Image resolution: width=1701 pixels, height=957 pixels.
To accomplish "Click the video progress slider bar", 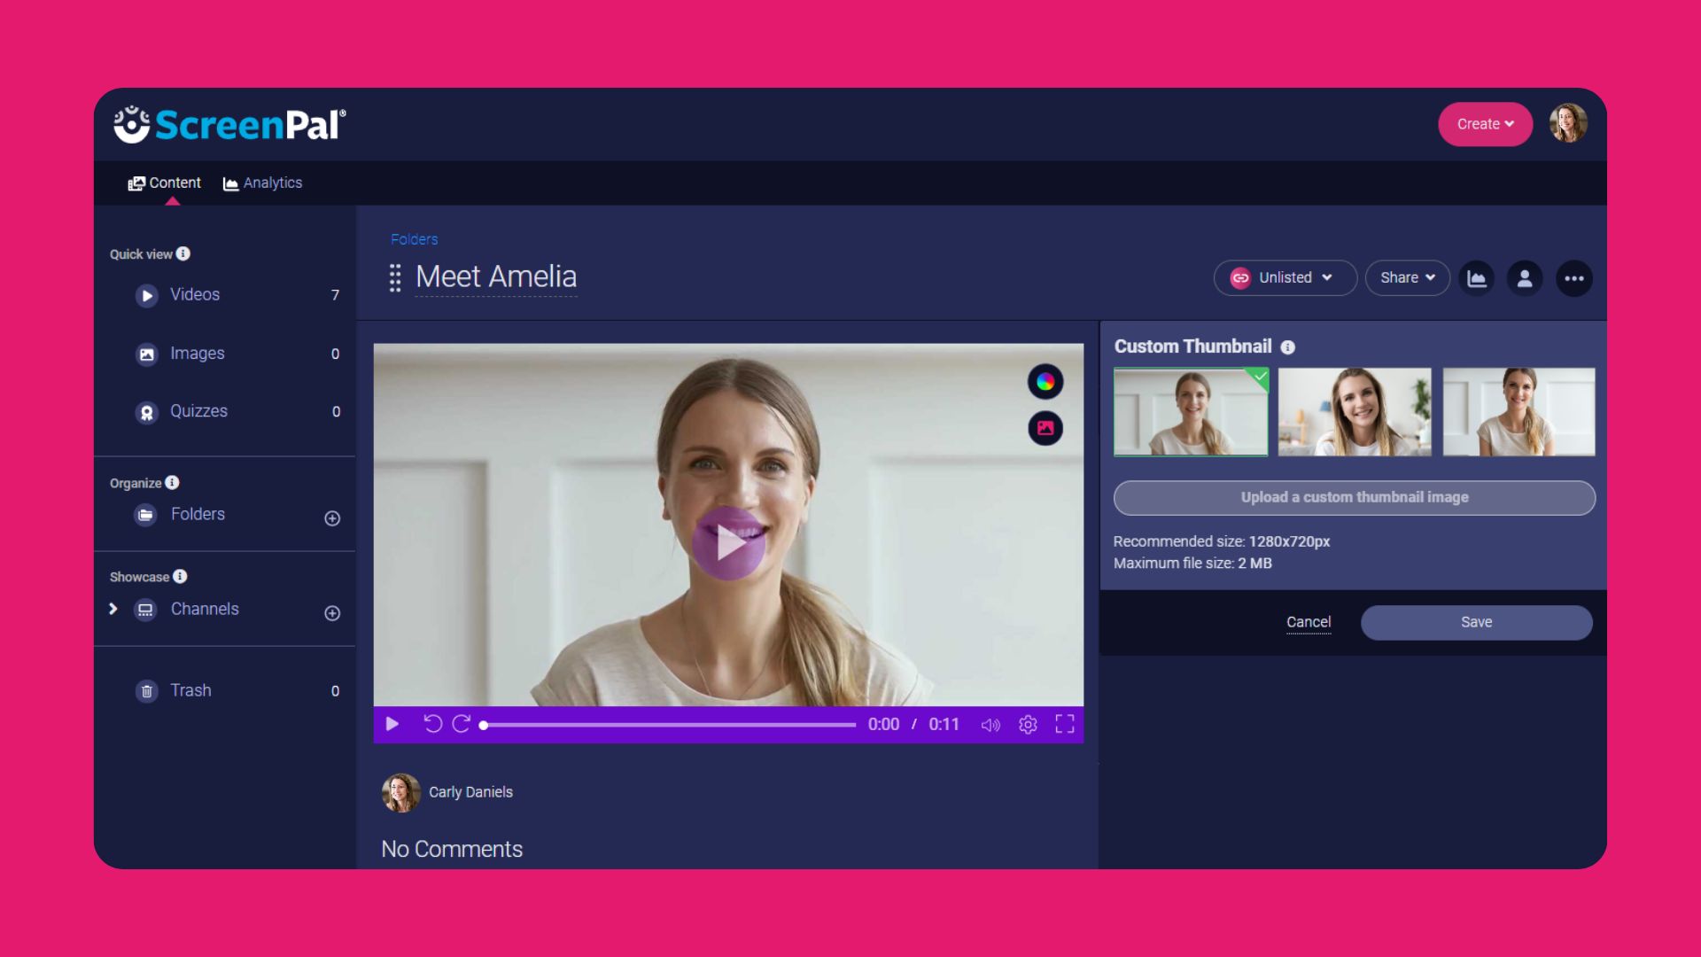I will 670,725.
